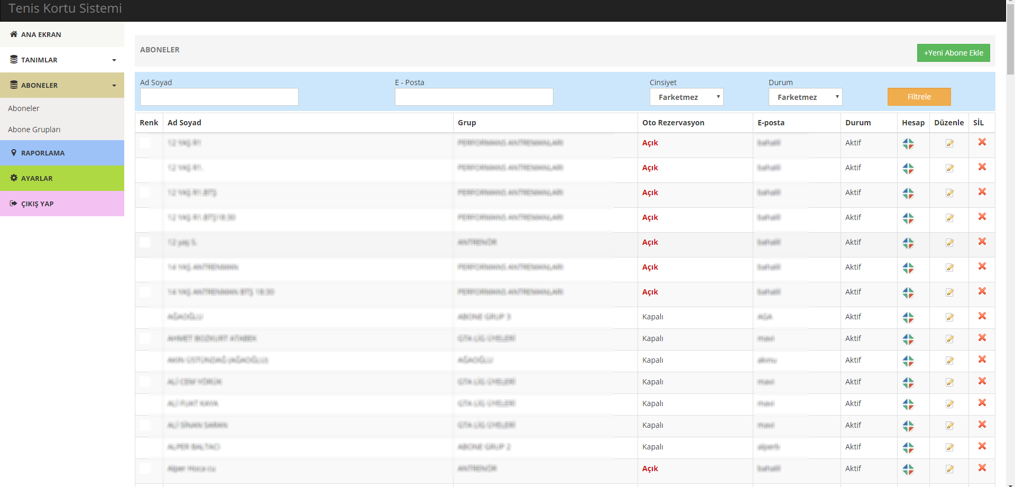
Task: Click red Sil X in sixth table row
Action: click(982, 266)
